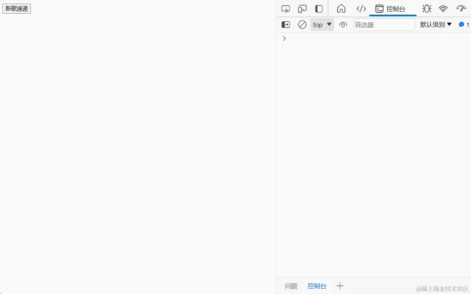Toggle device emulation mode icon

(302, 9)
